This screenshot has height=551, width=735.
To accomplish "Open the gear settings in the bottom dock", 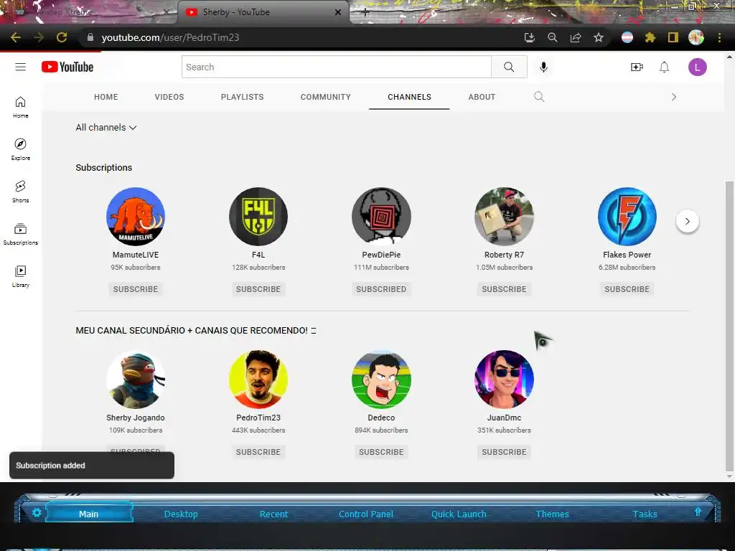I will point(37,512).
